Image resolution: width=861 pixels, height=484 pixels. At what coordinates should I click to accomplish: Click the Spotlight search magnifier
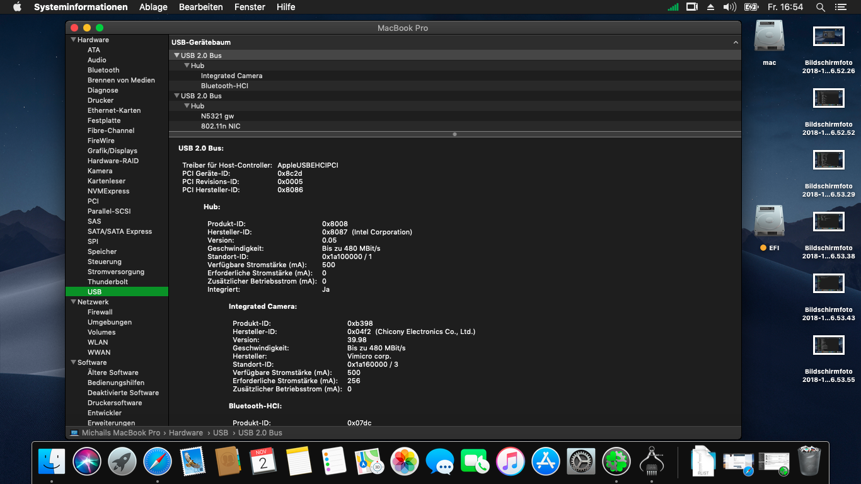click(x=820, y=7)
